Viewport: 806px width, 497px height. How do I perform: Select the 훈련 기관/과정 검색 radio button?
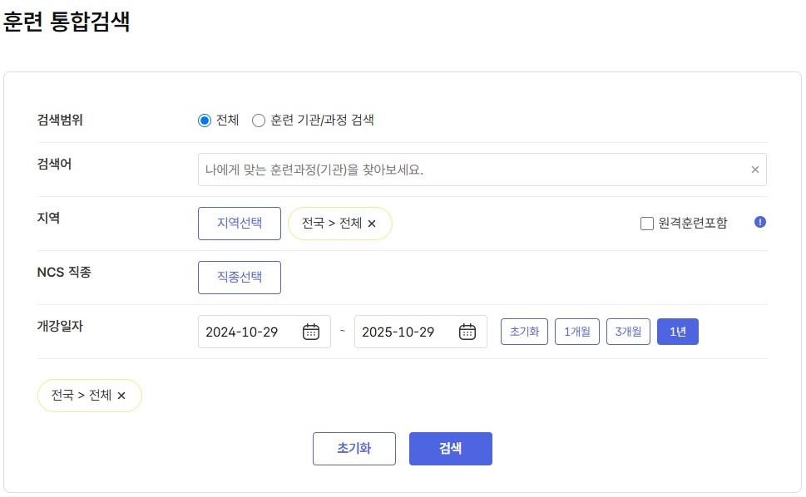click(259, 120)
